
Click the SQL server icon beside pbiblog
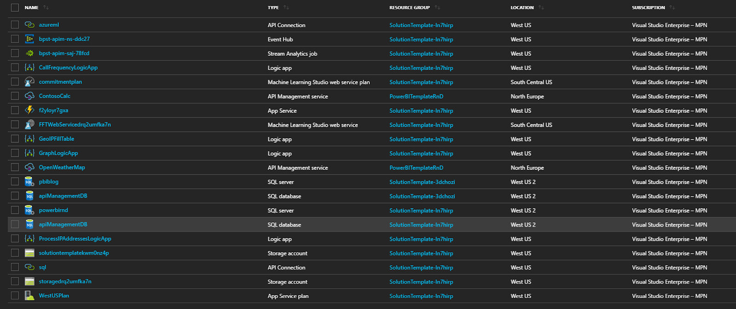(x=29, y=182)
